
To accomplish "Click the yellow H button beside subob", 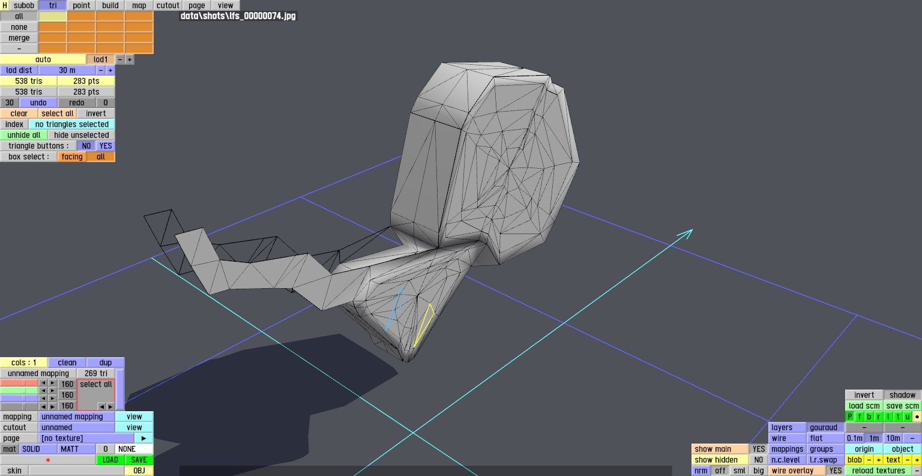I will pos(5,5).
